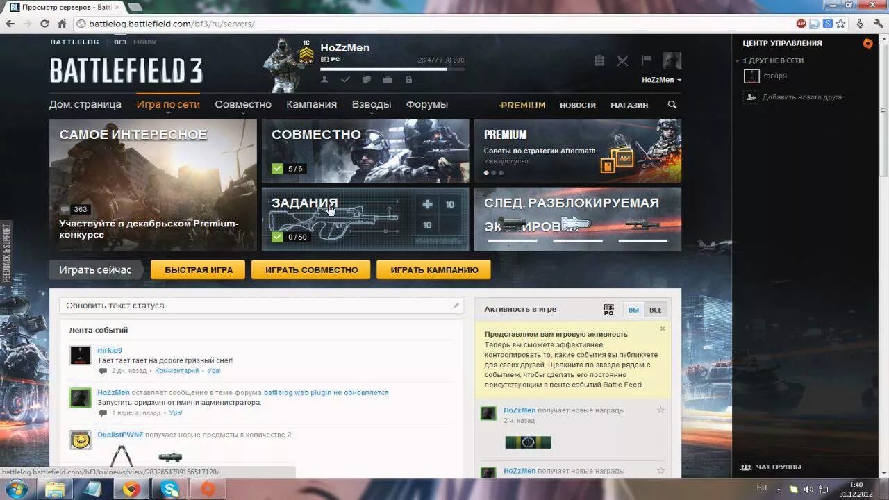
Task: Click the search magnifier in navigation bar
Action: click(x=672, y=105)
